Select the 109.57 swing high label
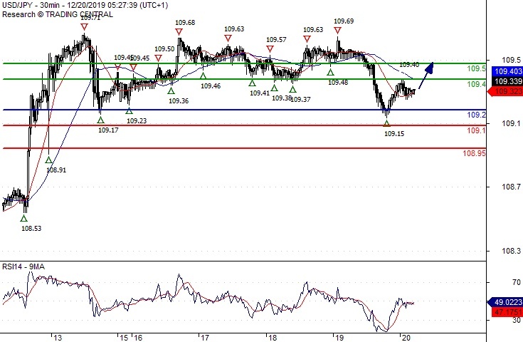The width and height of the screenshot is (523, 342). [276, 39]
